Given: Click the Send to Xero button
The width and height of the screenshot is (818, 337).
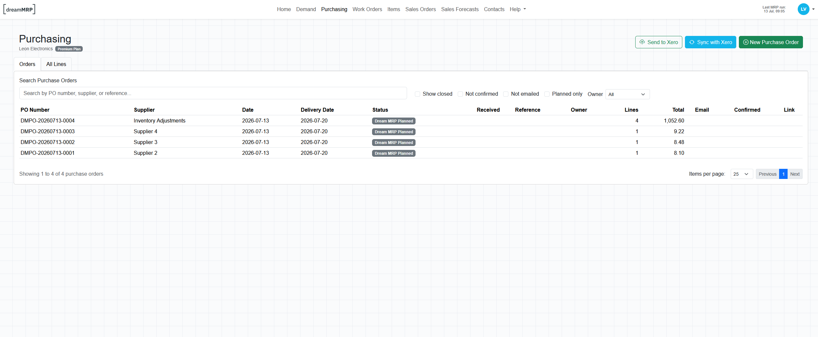Looking at the screenshot, I should coord(658,42).
